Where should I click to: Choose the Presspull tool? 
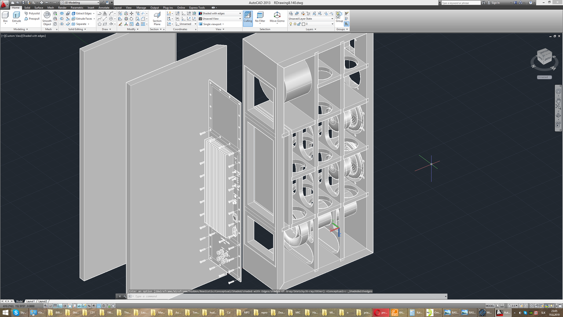pyautogui.click(x=32, y=18)
